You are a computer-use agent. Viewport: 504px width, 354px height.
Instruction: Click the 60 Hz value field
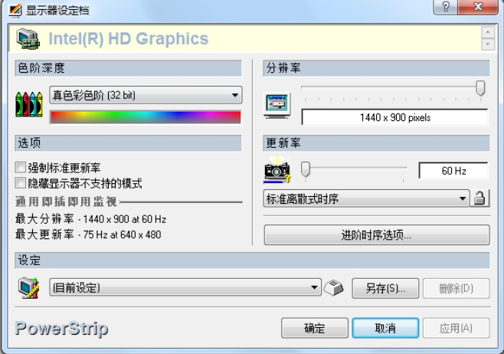pyautogui.click(x=453, y=171)
